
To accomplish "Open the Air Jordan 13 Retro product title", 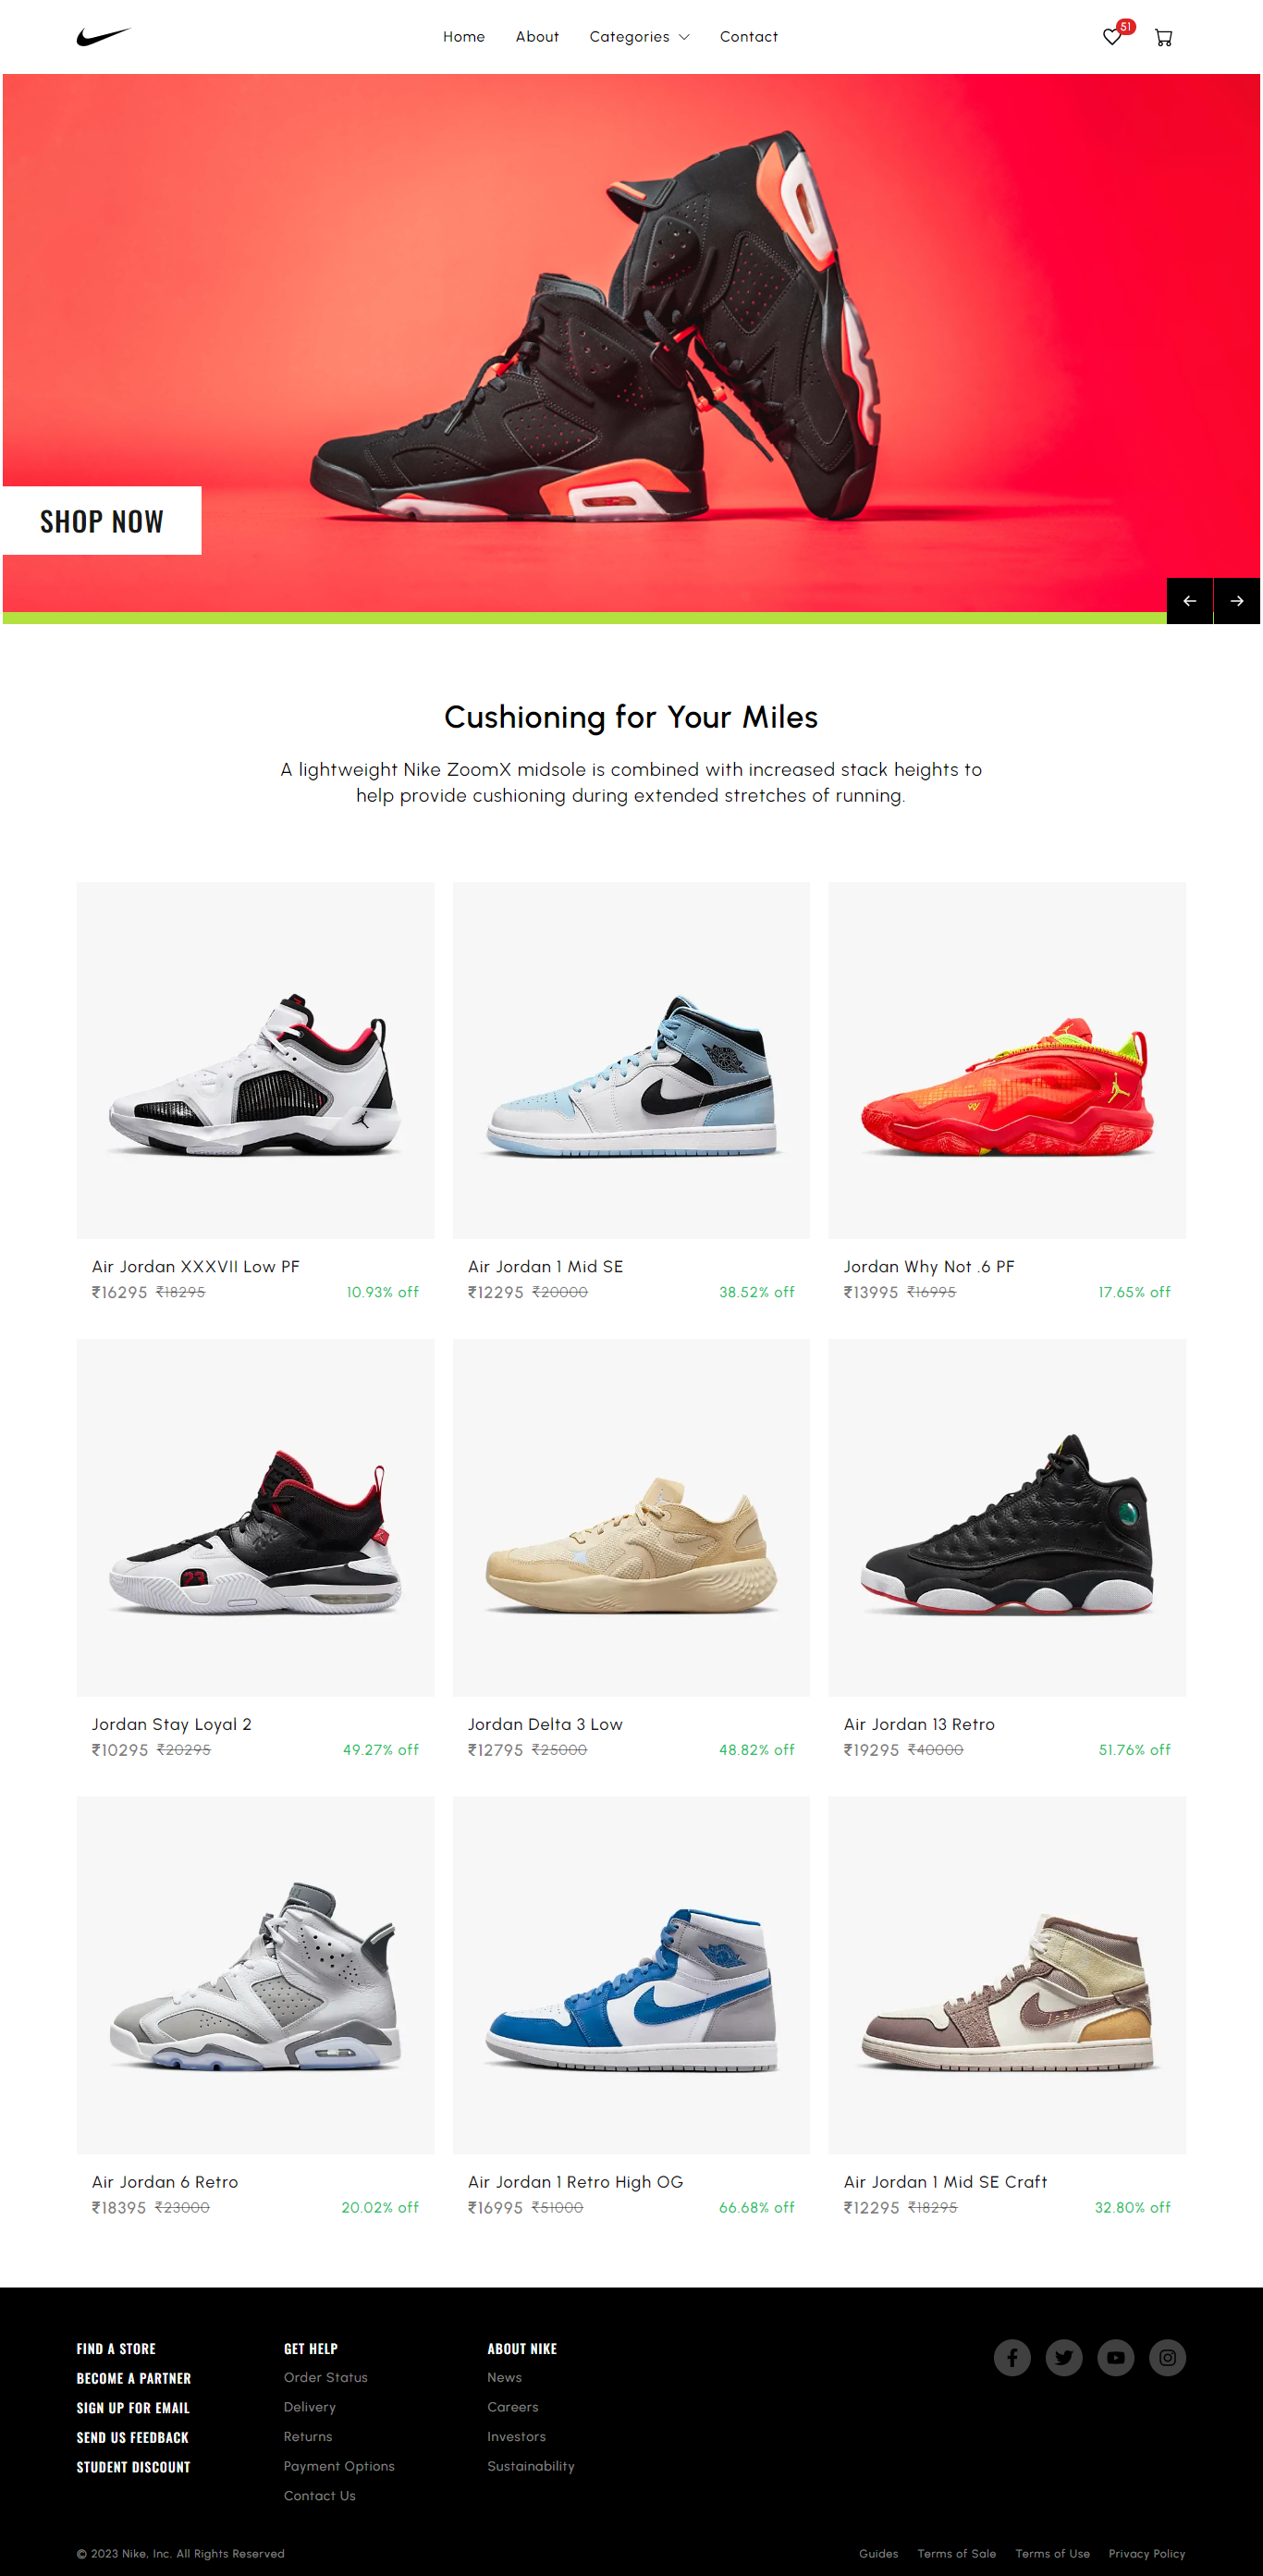I will pyautogui.click(x=919, y=1724).
